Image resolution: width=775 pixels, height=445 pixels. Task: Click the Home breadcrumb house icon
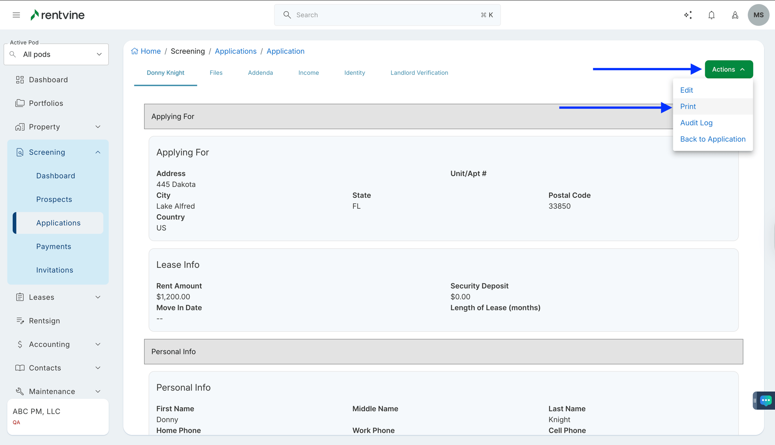(134, 51)
